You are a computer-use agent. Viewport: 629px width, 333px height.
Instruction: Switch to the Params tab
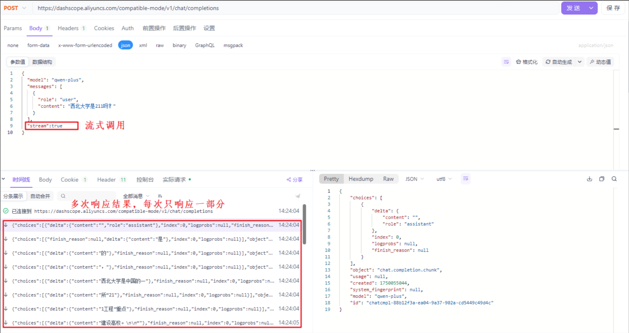coord(13,28)
